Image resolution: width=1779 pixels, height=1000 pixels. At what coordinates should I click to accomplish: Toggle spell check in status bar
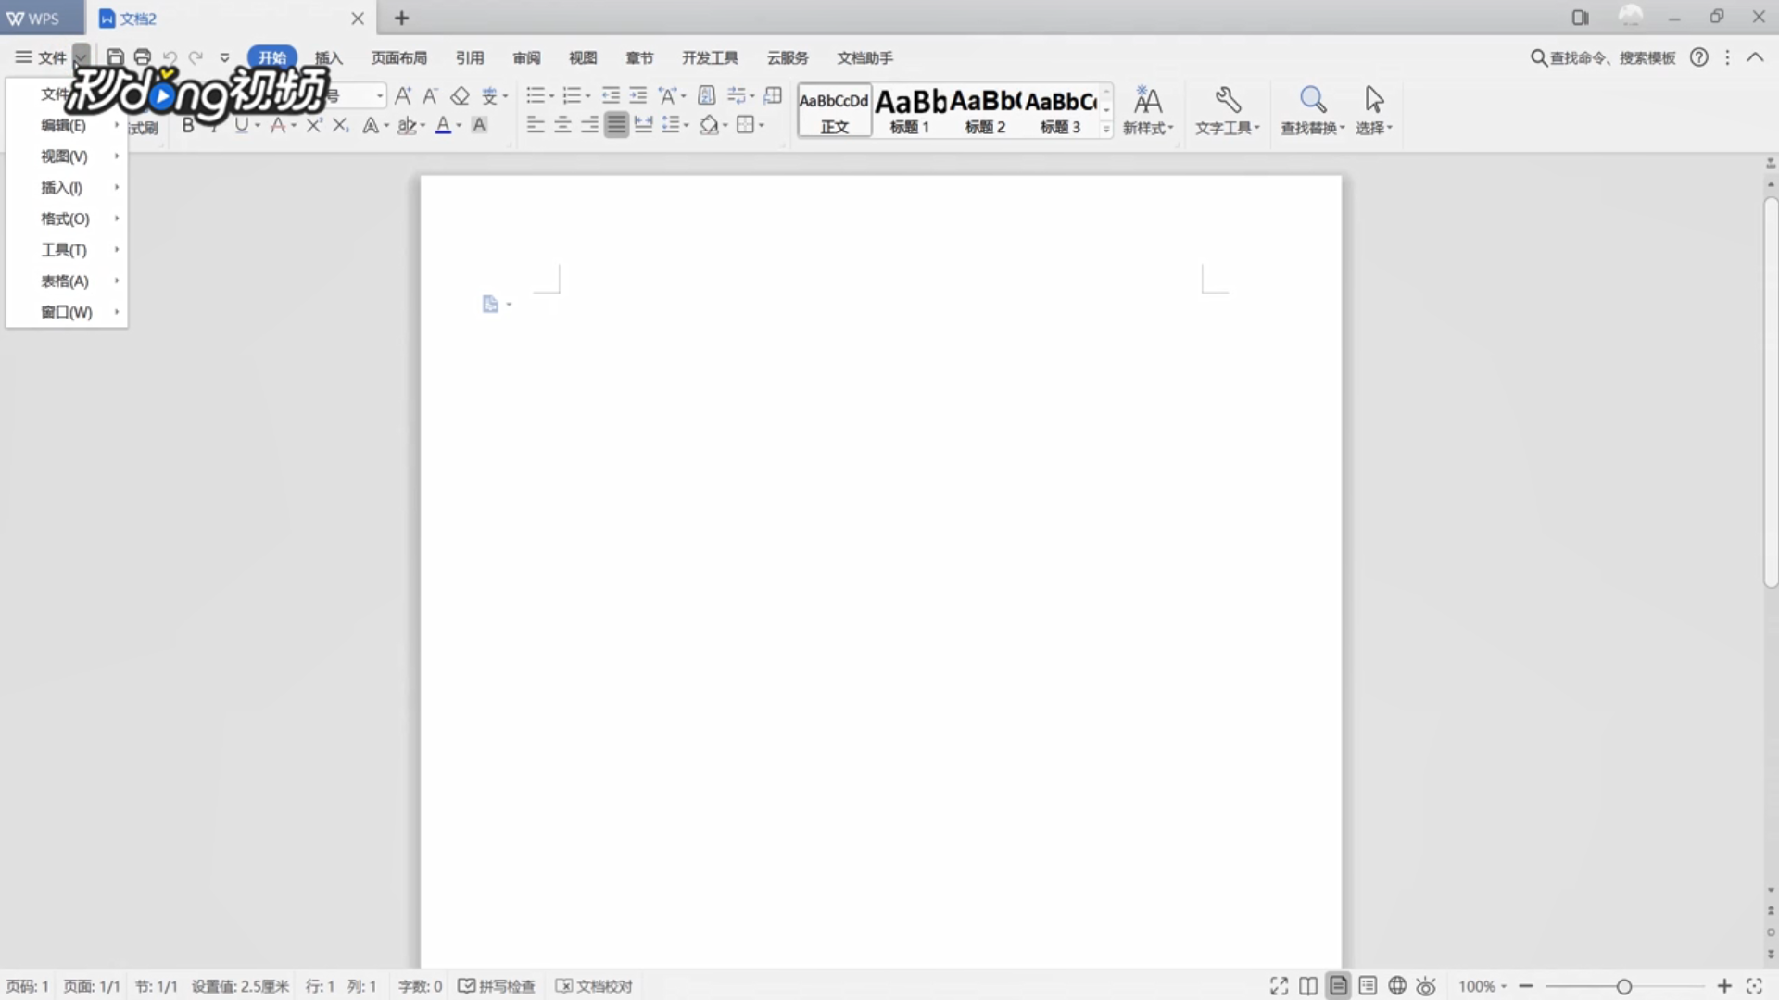[498, 986]
